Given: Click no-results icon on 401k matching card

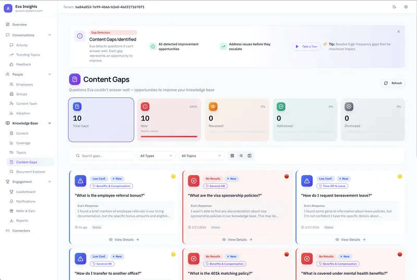Looking at the screenshot, I should click(x=194, y=259).
